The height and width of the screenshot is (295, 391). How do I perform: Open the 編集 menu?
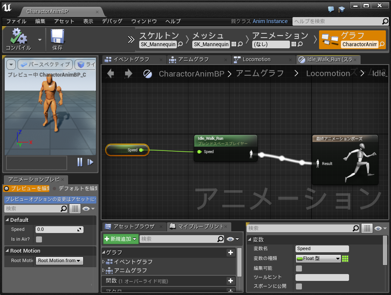click(x=40, y=21)
